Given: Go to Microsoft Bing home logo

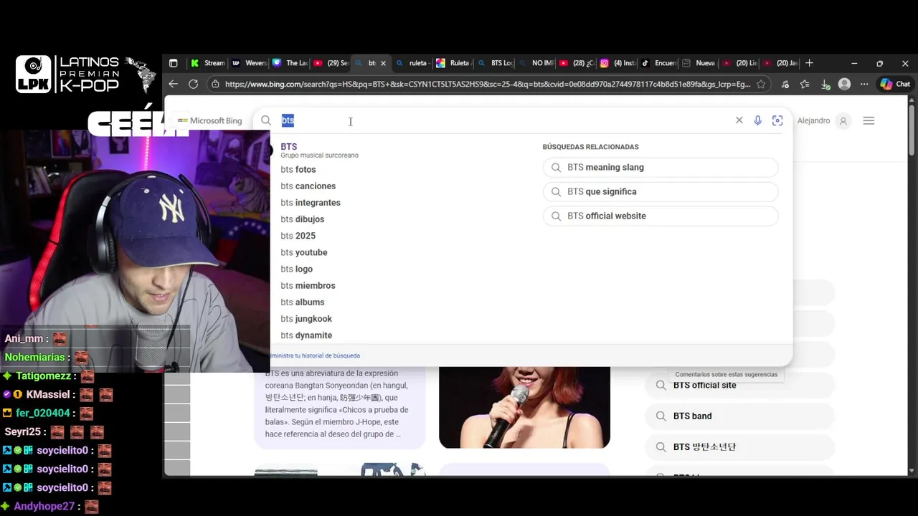Looking at the screenshot, I should pos(209,120).
